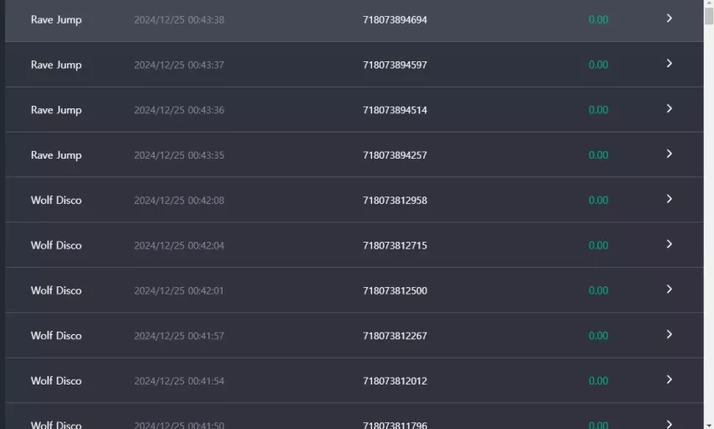Expand details arrow for record 718073894694
This screenshot has width=714, height=429.
tap(669, 18)
